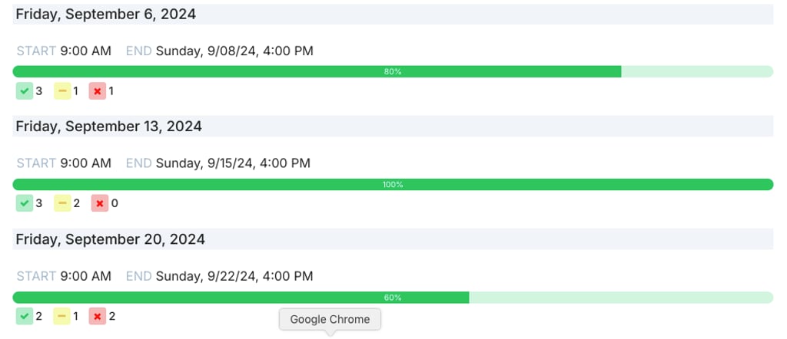Click yellow dash icon for September 13
The width and height of the screenshot is (787, 339).
coord(62,203)
